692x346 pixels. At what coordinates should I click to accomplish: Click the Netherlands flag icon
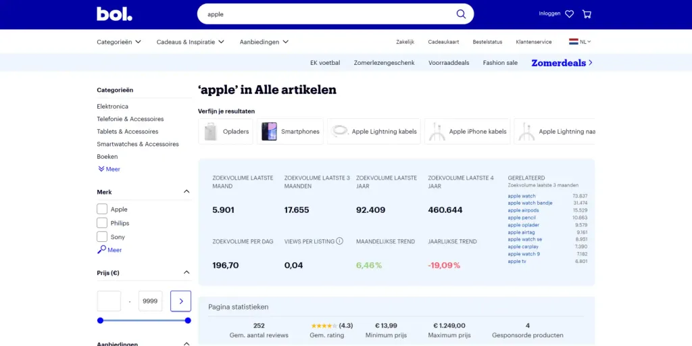point(573,42)
